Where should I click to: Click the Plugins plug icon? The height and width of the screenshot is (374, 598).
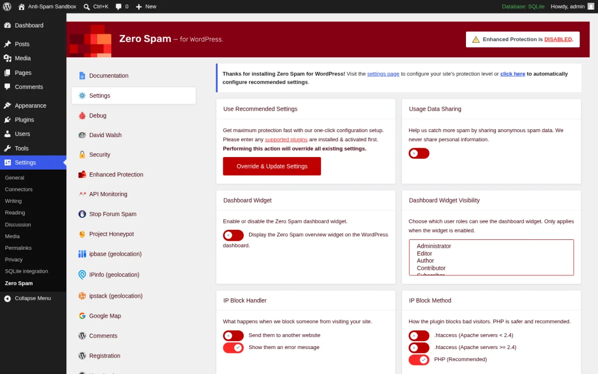click(x=7, y=120)
